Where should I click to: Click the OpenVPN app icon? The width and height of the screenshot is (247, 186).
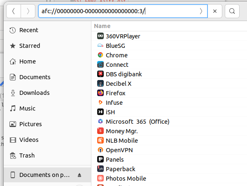click(x=100, y=150)
